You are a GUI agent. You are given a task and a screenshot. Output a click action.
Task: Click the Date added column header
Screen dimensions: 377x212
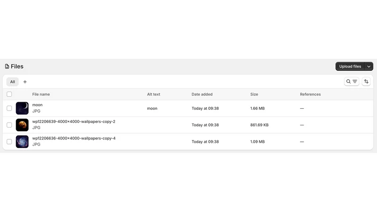202,94
